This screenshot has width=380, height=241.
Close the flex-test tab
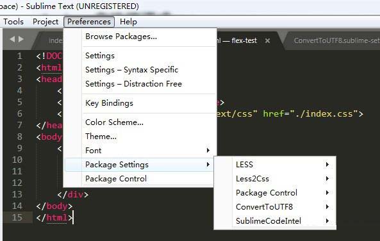coord(267,40)
